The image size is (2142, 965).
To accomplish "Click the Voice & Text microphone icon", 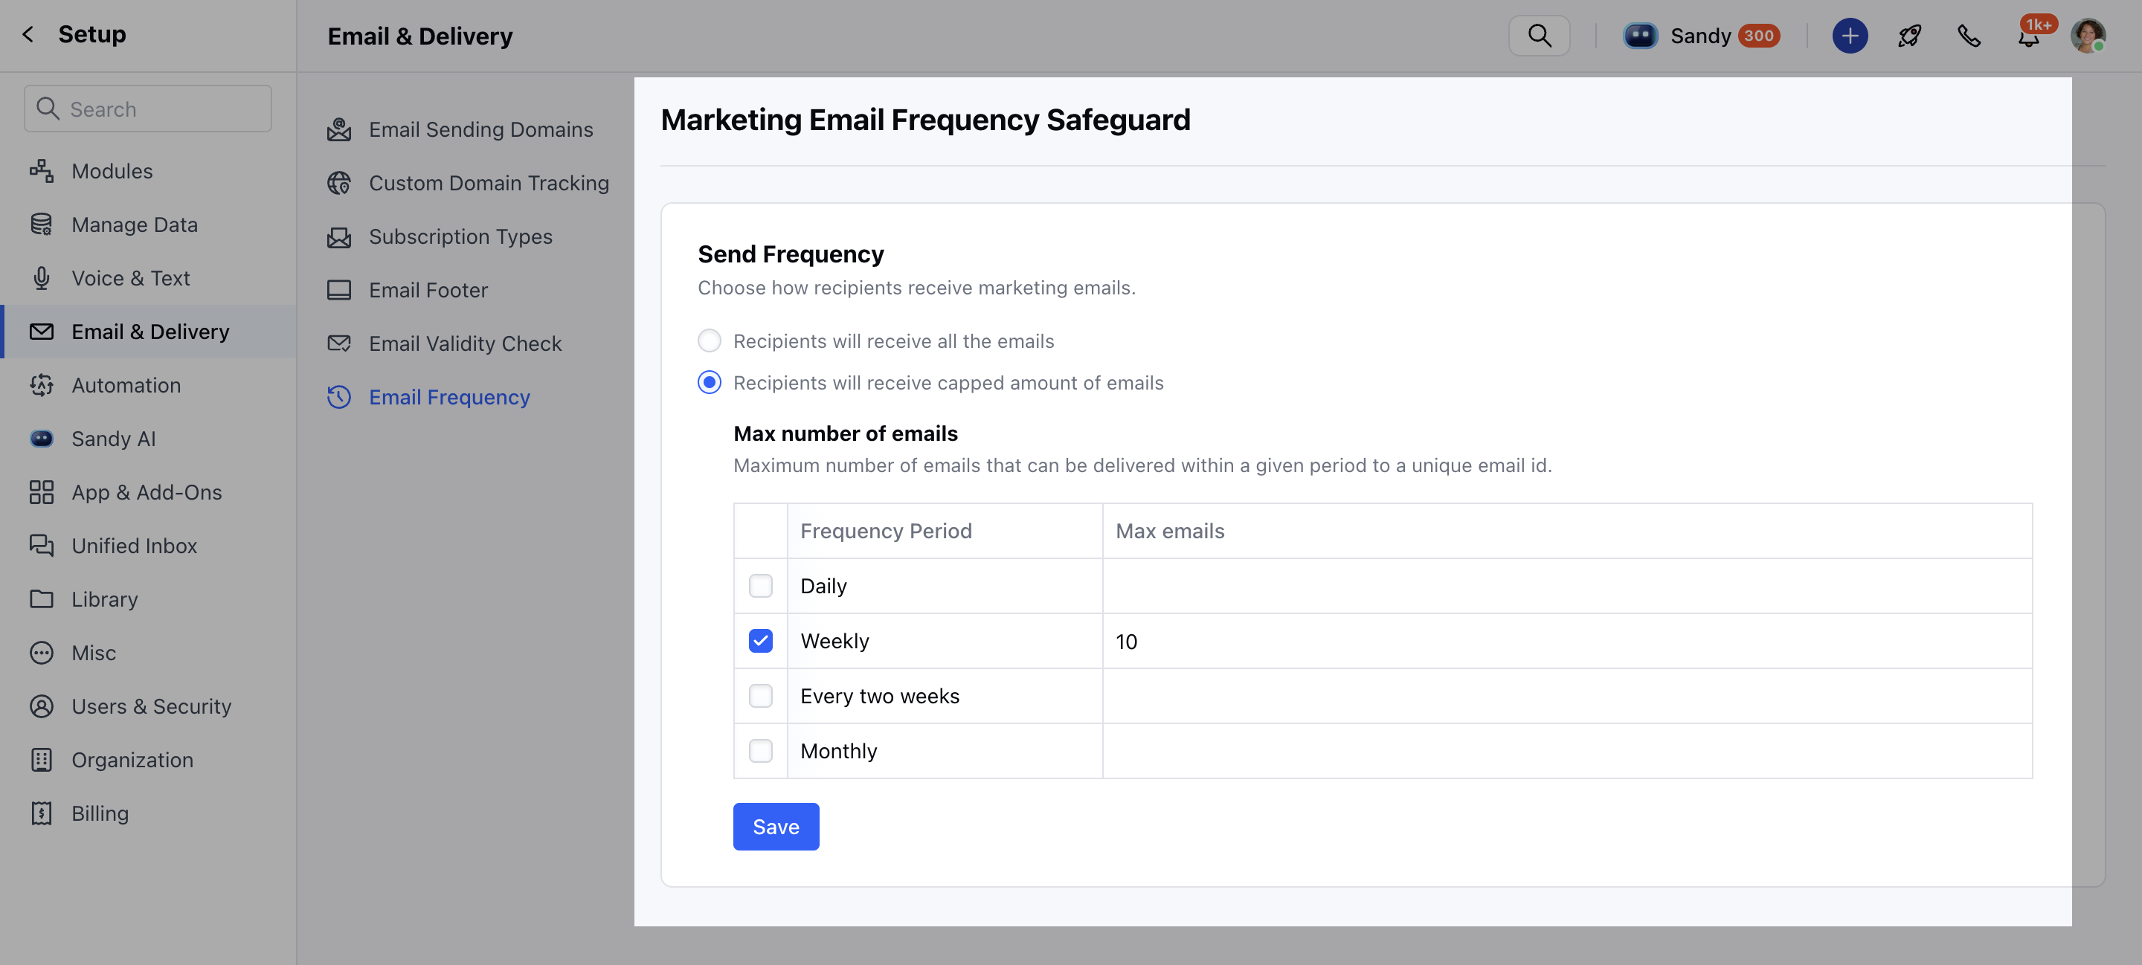I will click(x=42, y=277).
